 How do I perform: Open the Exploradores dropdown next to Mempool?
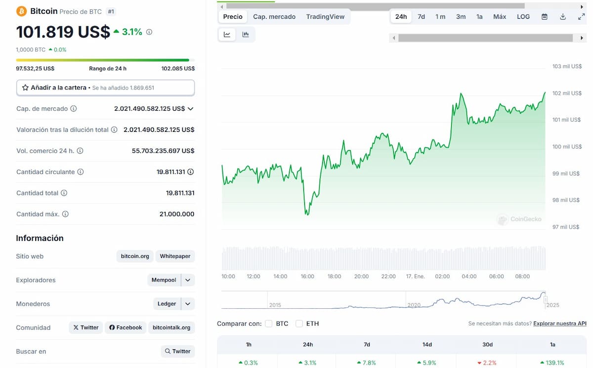tap(187, 280)
